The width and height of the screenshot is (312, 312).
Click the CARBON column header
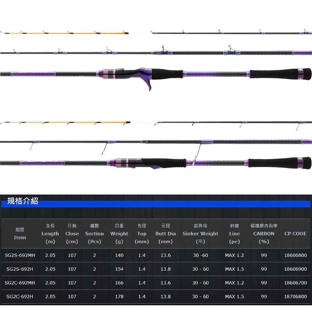pos(264,234)
